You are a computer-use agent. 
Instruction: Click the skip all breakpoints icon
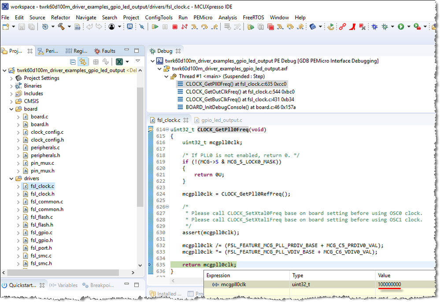click(142, 27)
